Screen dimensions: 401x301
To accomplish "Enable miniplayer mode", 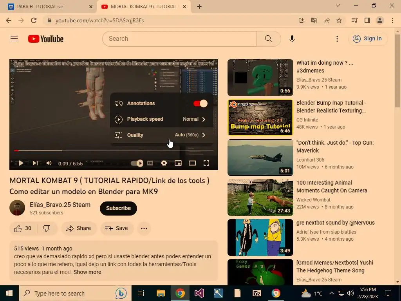I will click(178, 163).
